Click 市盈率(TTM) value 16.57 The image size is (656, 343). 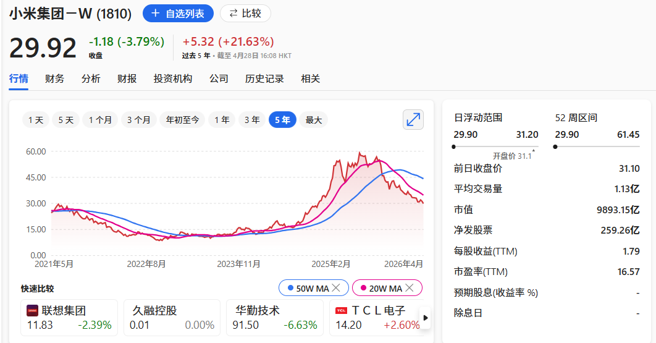[x=629, y=272]
